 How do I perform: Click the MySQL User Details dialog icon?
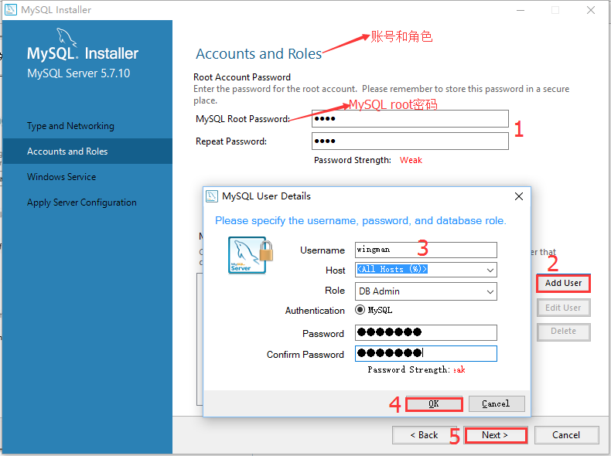pyautogui.click(x=212, y=196)
